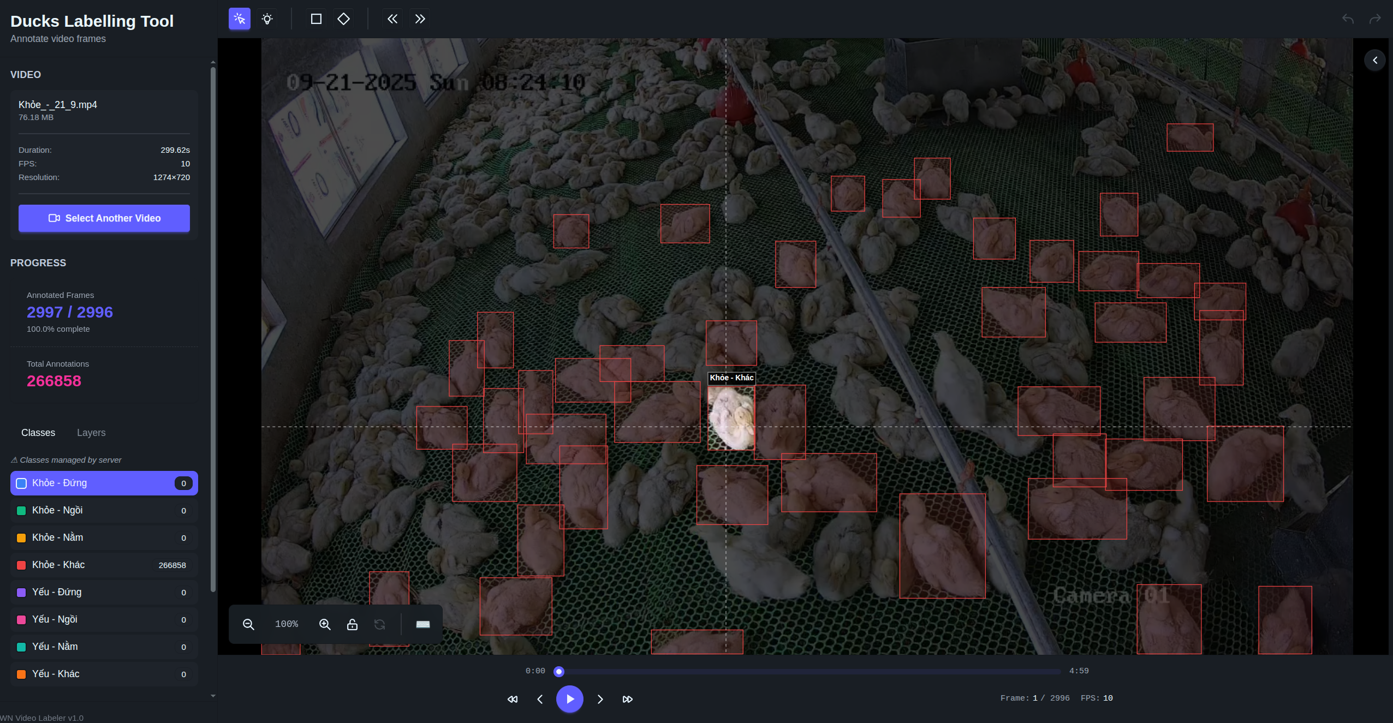Click the double right chevron toolbar icon
The width and height of the screenshot is (1393, 723).
point(420,19)
